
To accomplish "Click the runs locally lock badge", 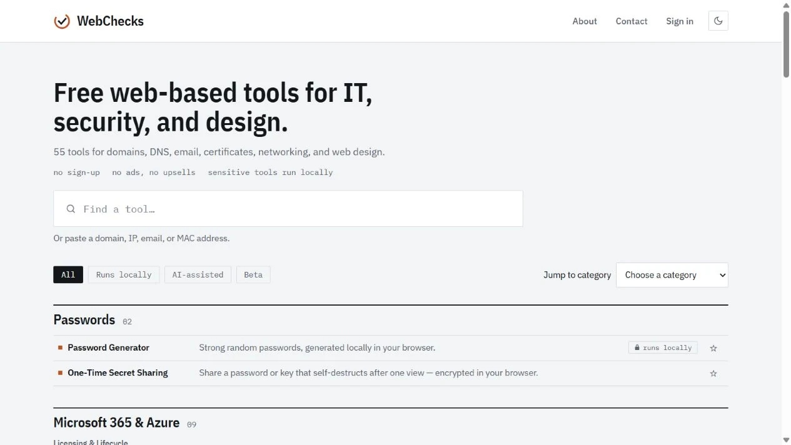I will (663, 347).
